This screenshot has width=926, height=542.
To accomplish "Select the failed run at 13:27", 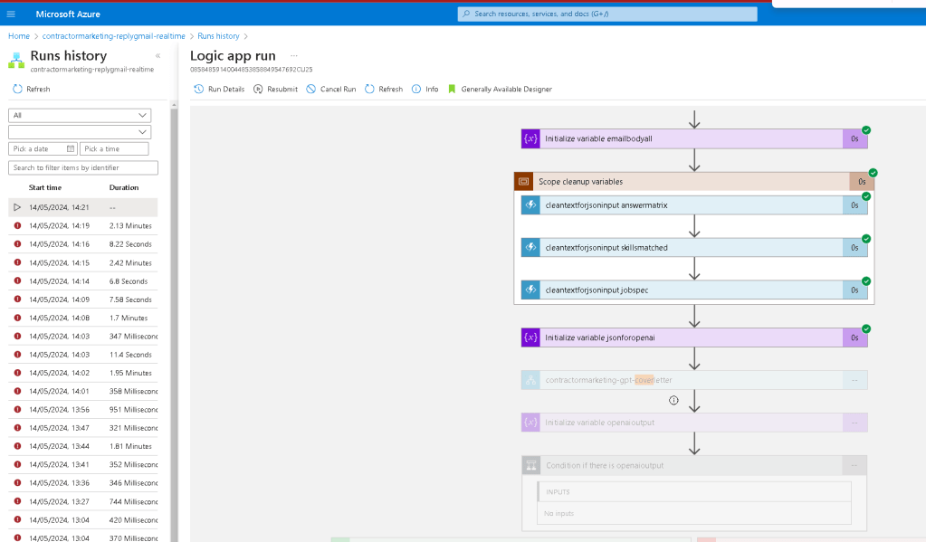I will point(82,501).
